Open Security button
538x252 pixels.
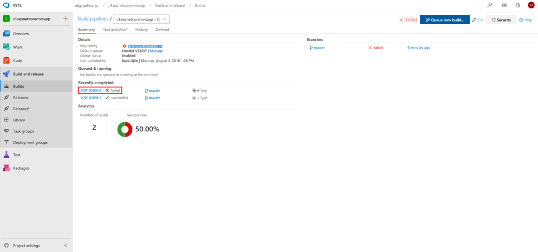tap(501, 20)
